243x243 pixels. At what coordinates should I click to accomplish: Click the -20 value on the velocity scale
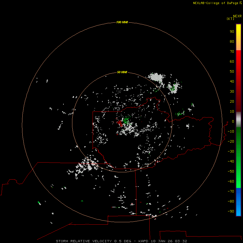click(231, 141)
